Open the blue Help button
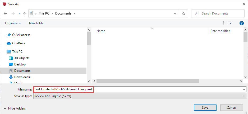 click(241, 23)
